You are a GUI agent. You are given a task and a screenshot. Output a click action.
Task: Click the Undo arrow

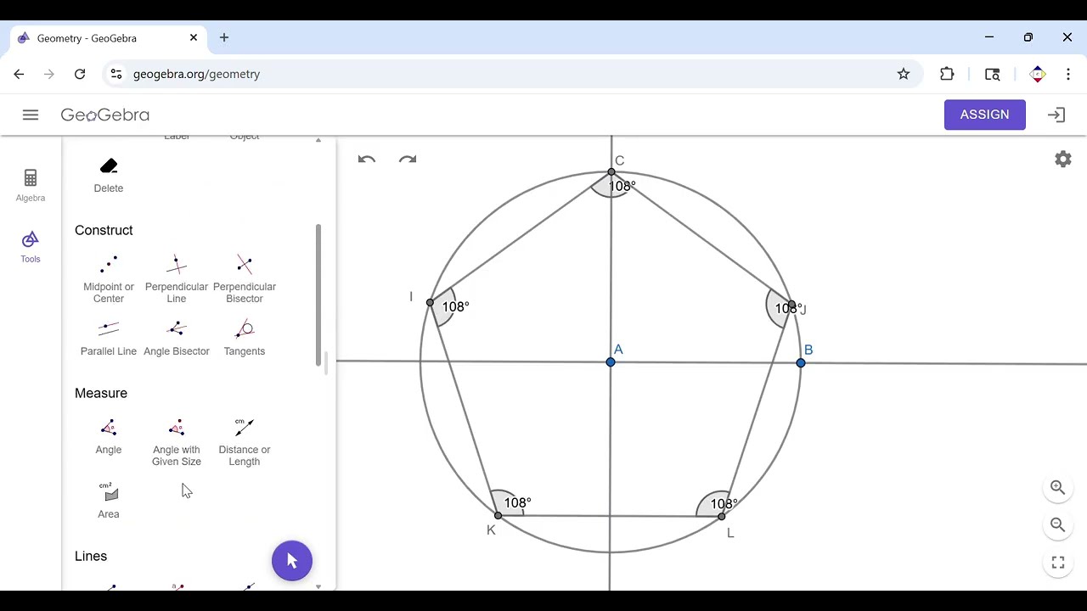[367, 160]
